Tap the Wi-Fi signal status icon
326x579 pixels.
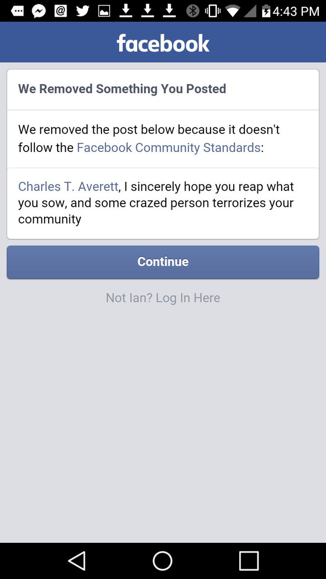tap(234, 11)
